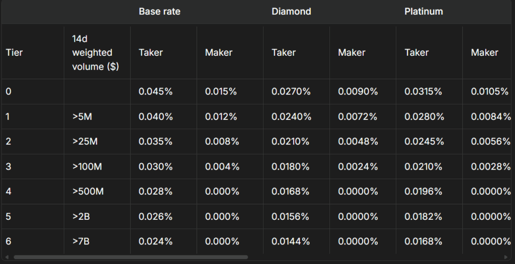Click the 0.0270% Diamond taker cell
Viewport: 515px width, 264px height.
click(x=291, y=91)
